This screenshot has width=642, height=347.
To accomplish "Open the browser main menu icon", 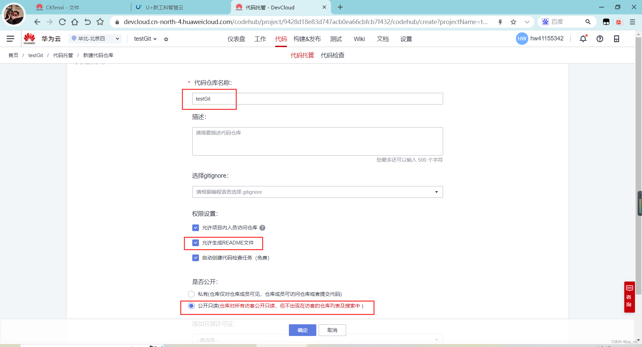I will point(632,22).
